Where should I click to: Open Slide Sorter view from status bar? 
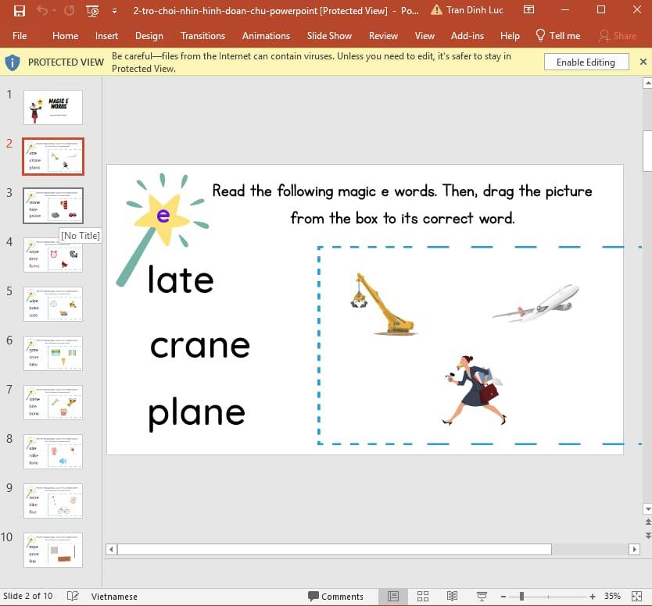(422, 596)
